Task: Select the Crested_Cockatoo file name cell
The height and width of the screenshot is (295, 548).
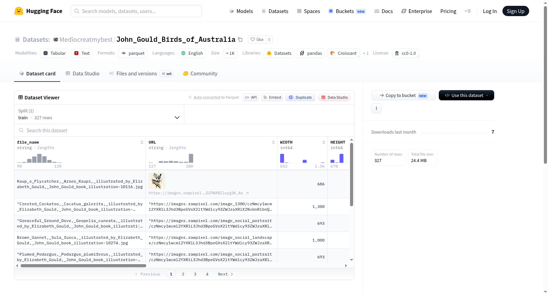Action: pos(80,207)
